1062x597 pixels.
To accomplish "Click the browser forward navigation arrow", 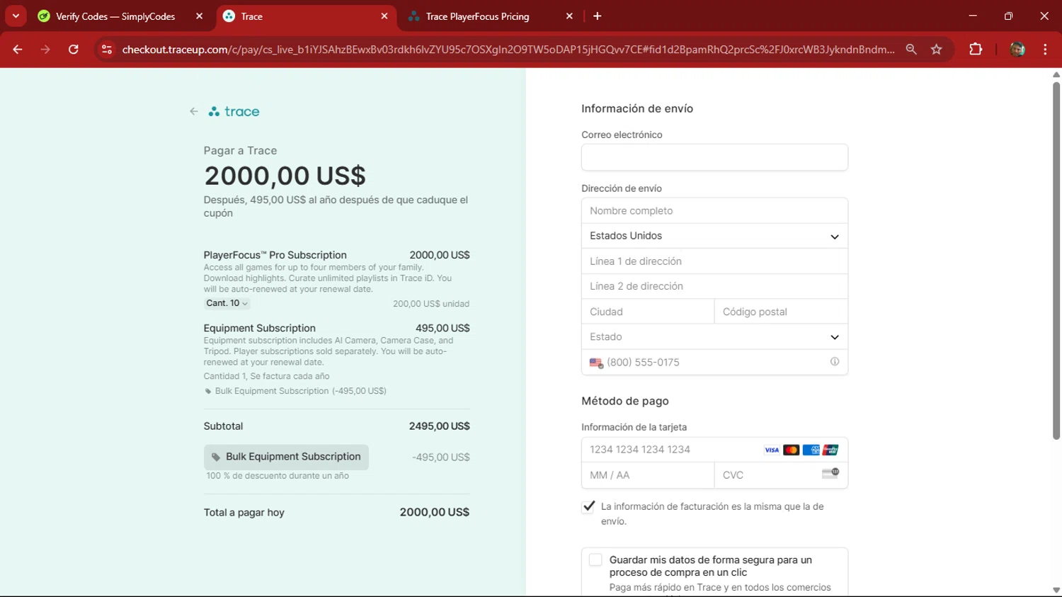I will point(45,50).
